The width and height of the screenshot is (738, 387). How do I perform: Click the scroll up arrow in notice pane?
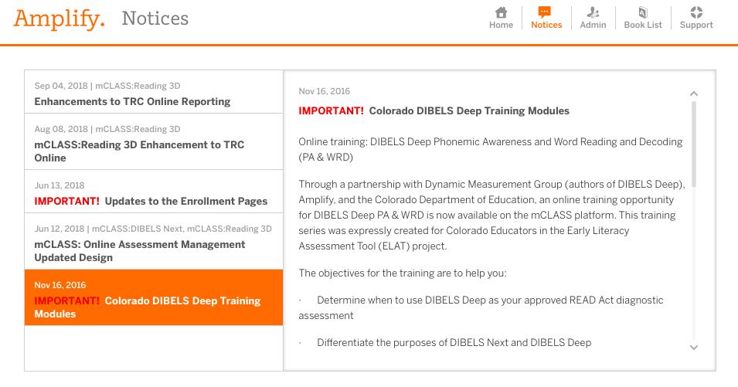click(694, 93)
